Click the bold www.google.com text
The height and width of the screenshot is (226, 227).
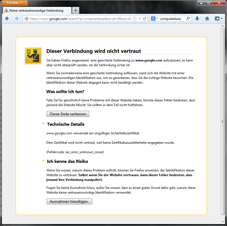point(149,60)
